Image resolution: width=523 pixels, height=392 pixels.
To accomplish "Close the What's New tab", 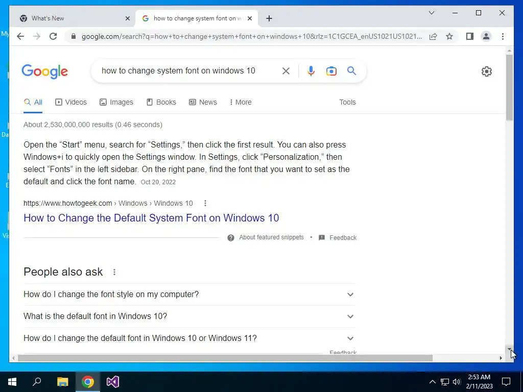I will [127, 18].
